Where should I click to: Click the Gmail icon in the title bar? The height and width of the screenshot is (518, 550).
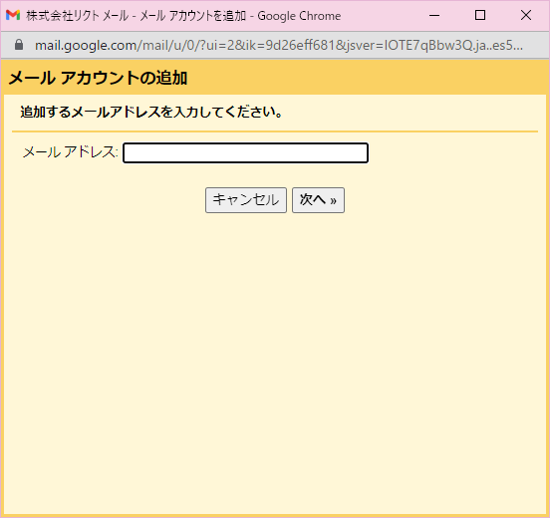pos(13,15)
